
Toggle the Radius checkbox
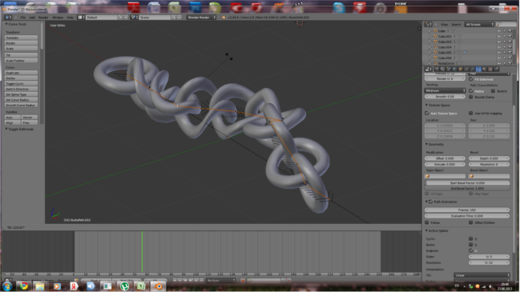point(471,90)
